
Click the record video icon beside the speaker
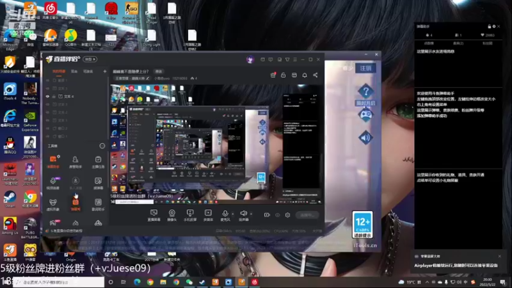coord(267,215)
